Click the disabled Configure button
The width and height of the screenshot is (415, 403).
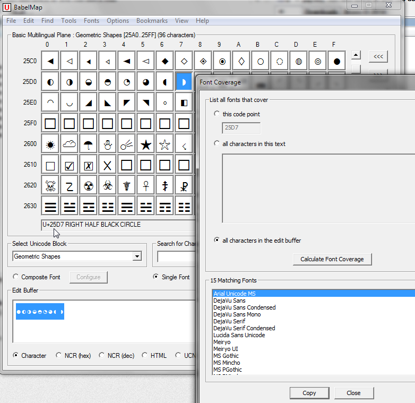pos(89,277)
